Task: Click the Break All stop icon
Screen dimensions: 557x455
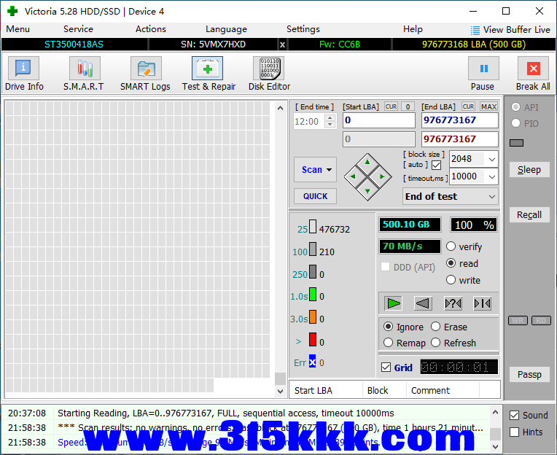Action: (533, 69)
